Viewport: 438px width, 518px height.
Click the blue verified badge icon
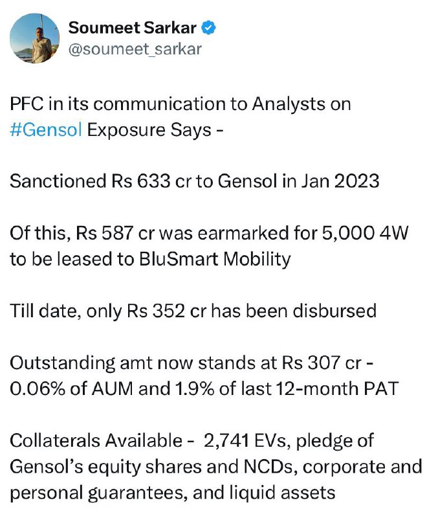208,27
